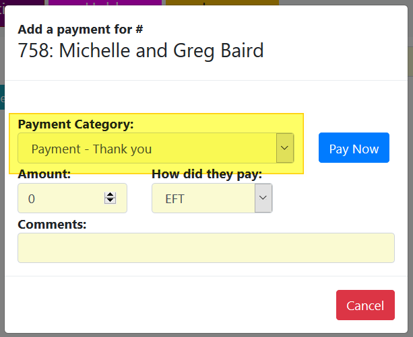Click the teal strip at left edge

pyautogui.click(x=2, y=98)
